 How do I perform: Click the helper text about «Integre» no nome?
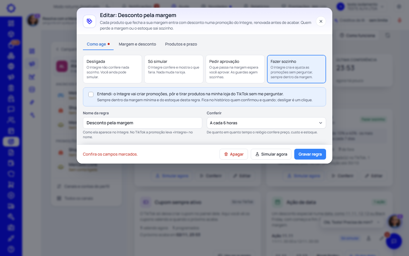138,135
